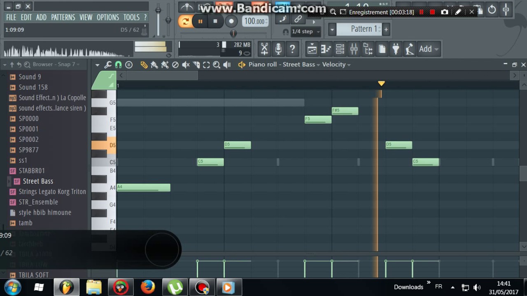
Task: Pause playback with the pause button
Action: coord(201,21)
